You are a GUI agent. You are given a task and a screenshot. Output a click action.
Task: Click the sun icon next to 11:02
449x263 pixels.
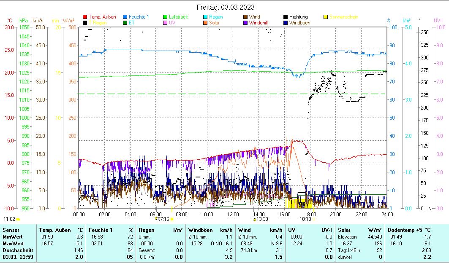click(x=18, y=219)
